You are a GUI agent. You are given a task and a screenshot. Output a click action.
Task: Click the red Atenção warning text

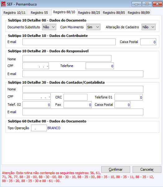pyautogui.click(x=78, y=177)
